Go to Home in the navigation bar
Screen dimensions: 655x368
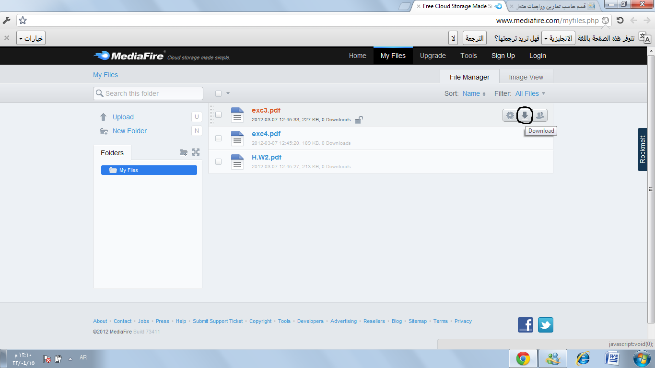358,56
